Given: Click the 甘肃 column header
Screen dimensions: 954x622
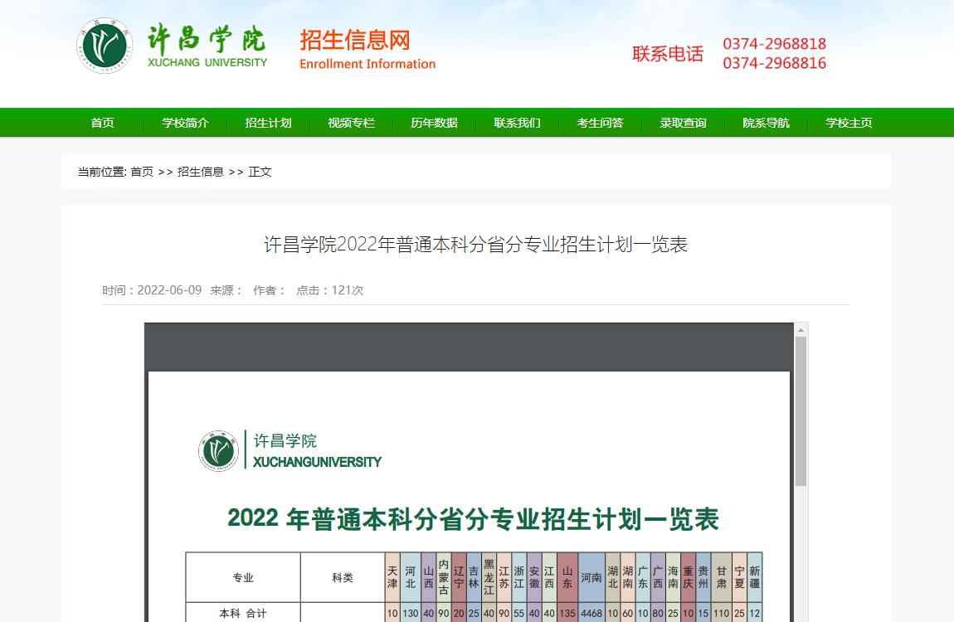Looking at the screenshot, I should click(x=721, y=577).
